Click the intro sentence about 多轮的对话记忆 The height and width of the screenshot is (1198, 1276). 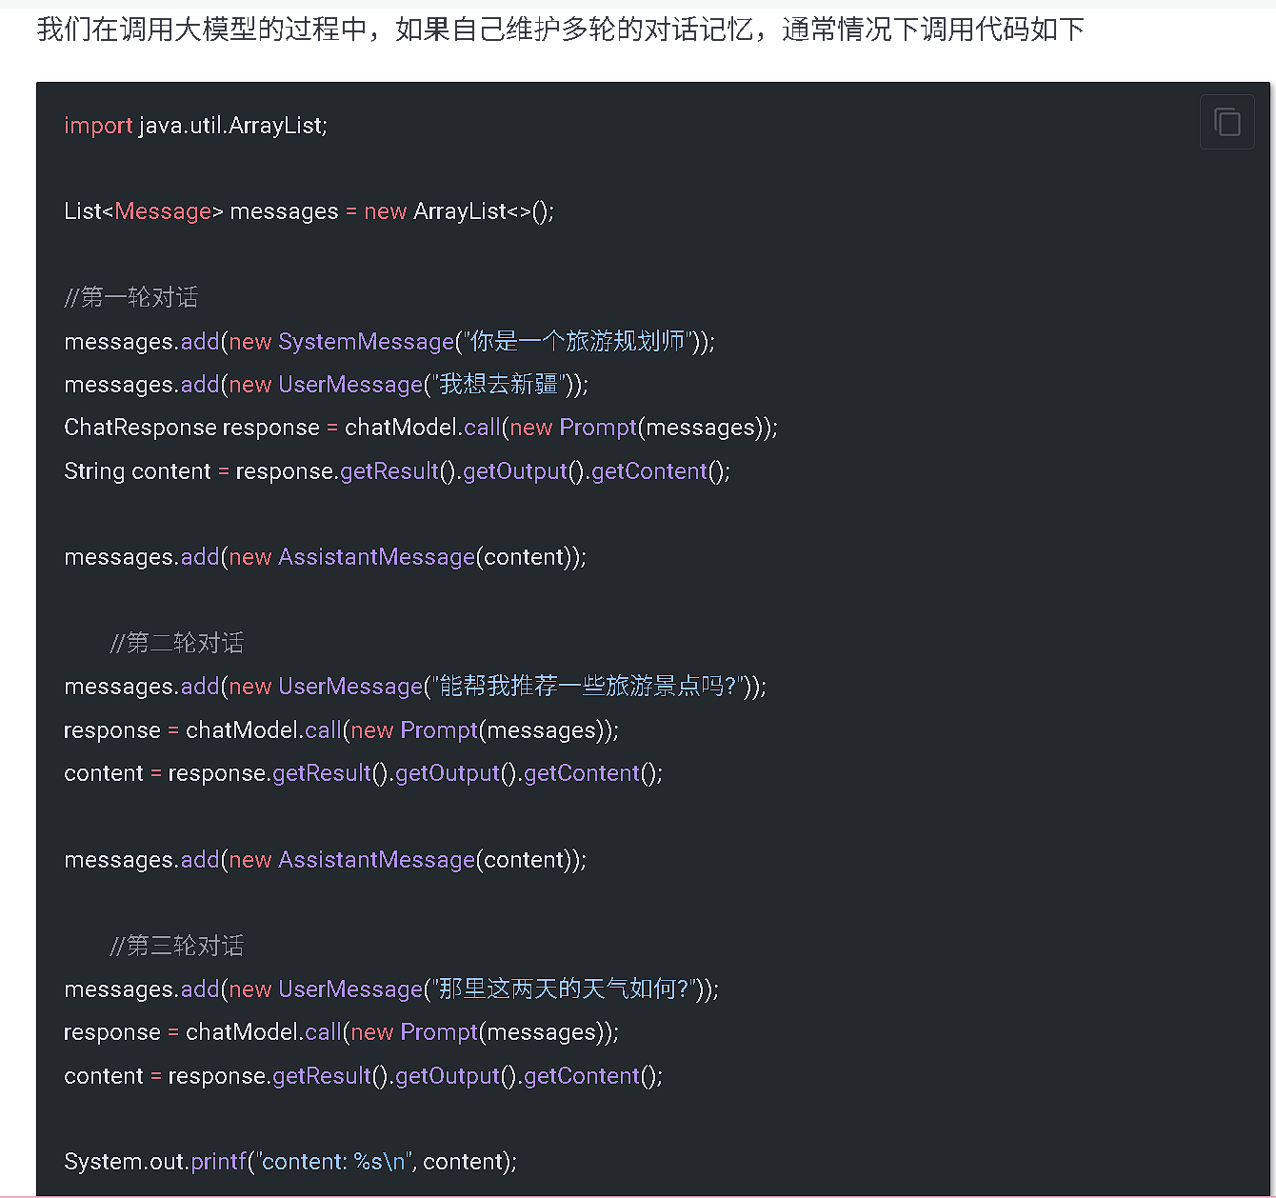tap(561, 30)
